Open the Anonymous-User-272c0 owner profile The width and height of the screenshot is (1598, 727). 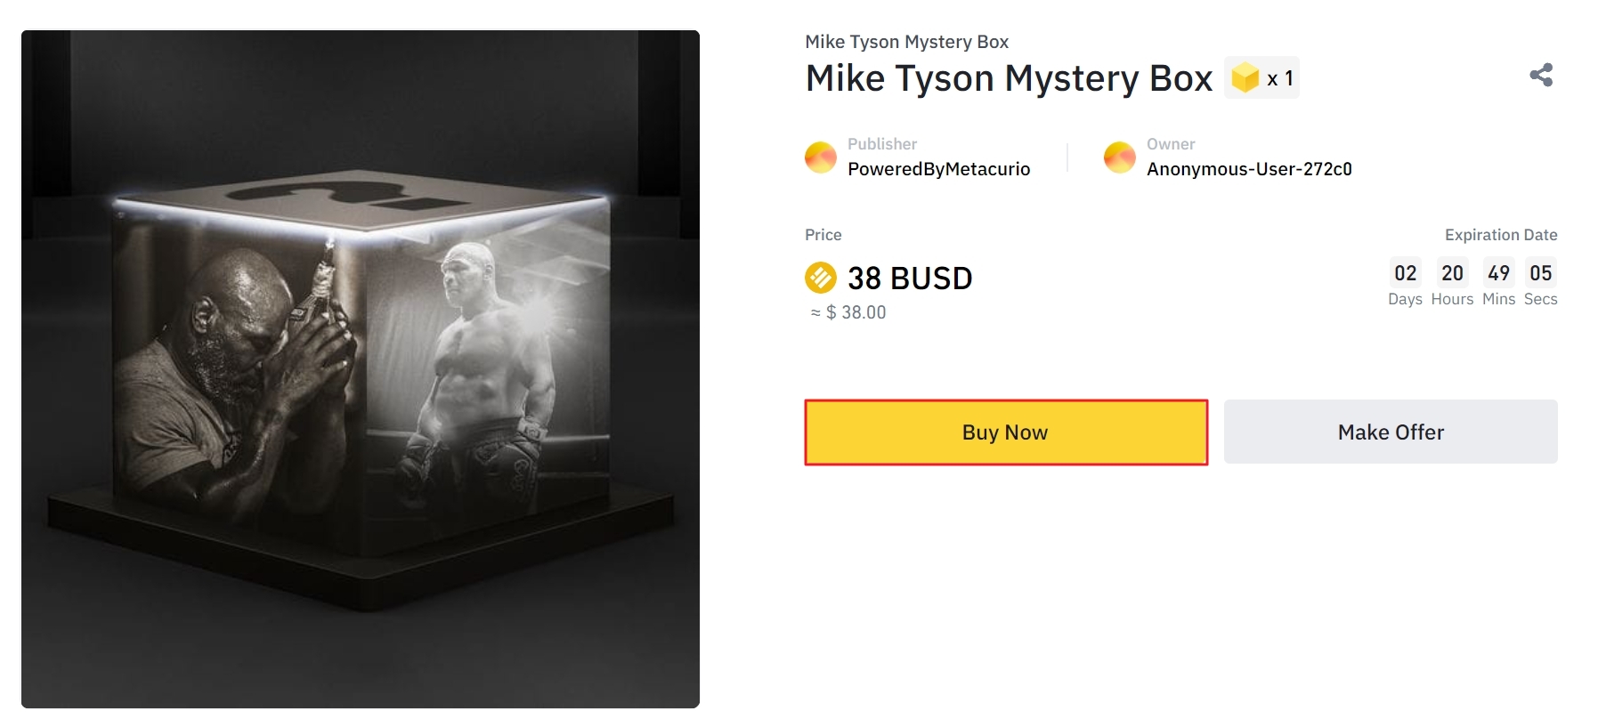(x=1248, y=169)
